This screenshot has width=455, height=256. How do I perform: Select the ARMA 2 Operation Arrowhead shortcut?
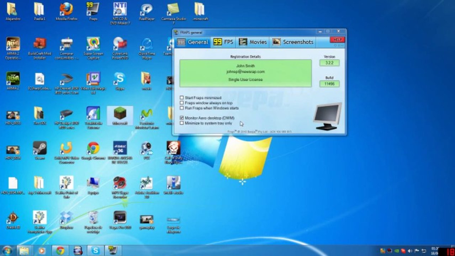13,48
